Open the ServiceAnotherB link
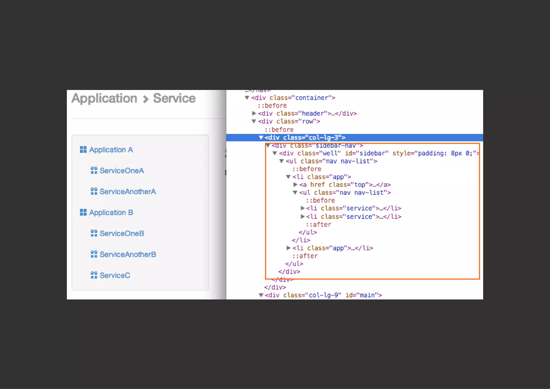The image size is (550, 389). [128, 255]
